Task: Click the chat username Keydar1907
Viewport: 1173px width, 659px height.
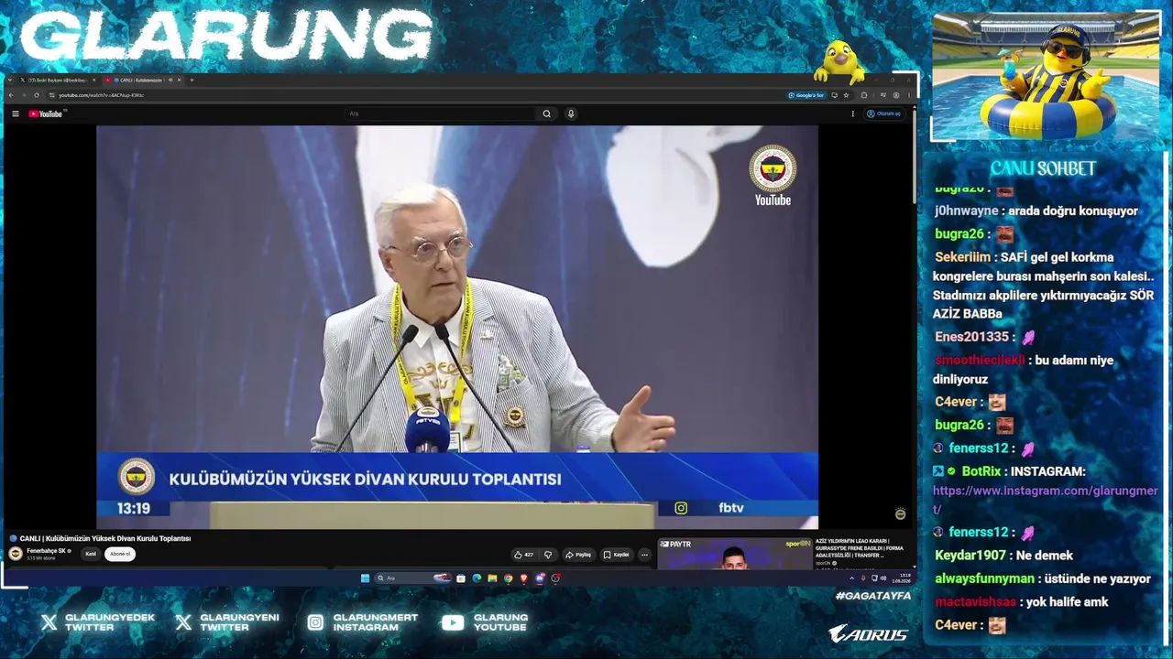Action: (970, 556)
